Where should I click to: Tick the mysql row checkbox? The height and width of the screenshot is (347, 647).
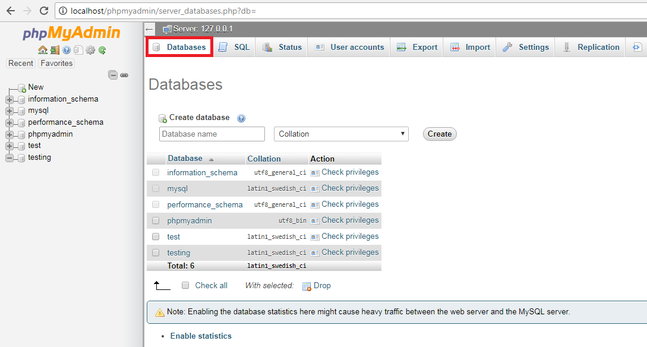pos(156,188)
